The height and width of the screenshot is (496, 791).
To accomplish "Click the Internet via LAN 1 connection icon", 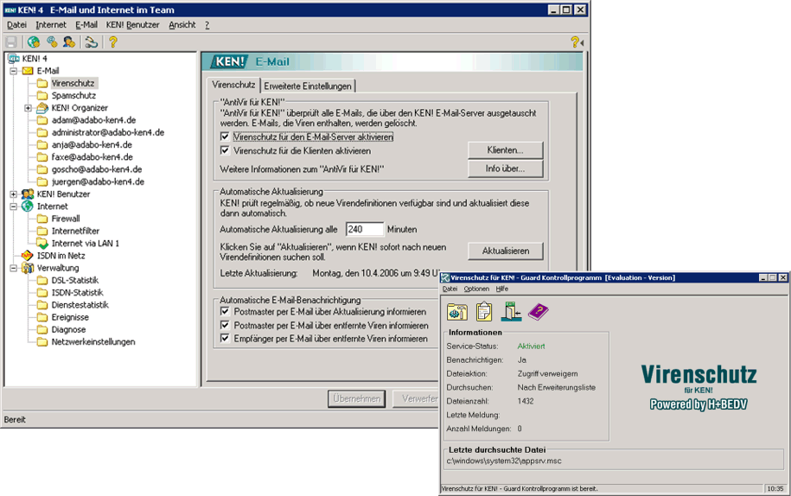I will point(42,244).
